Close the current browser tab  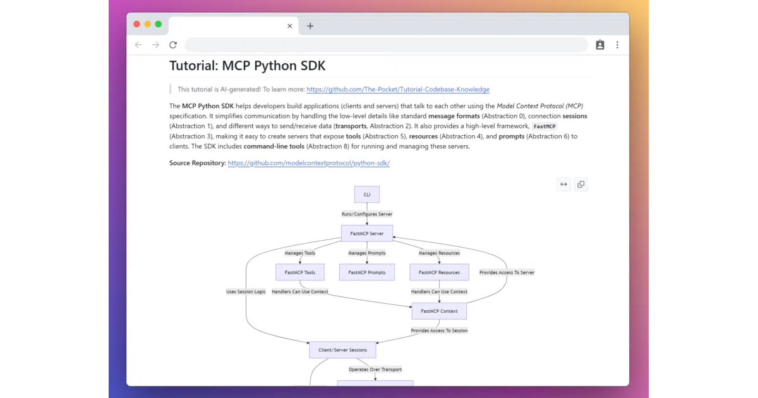point(290,26)
